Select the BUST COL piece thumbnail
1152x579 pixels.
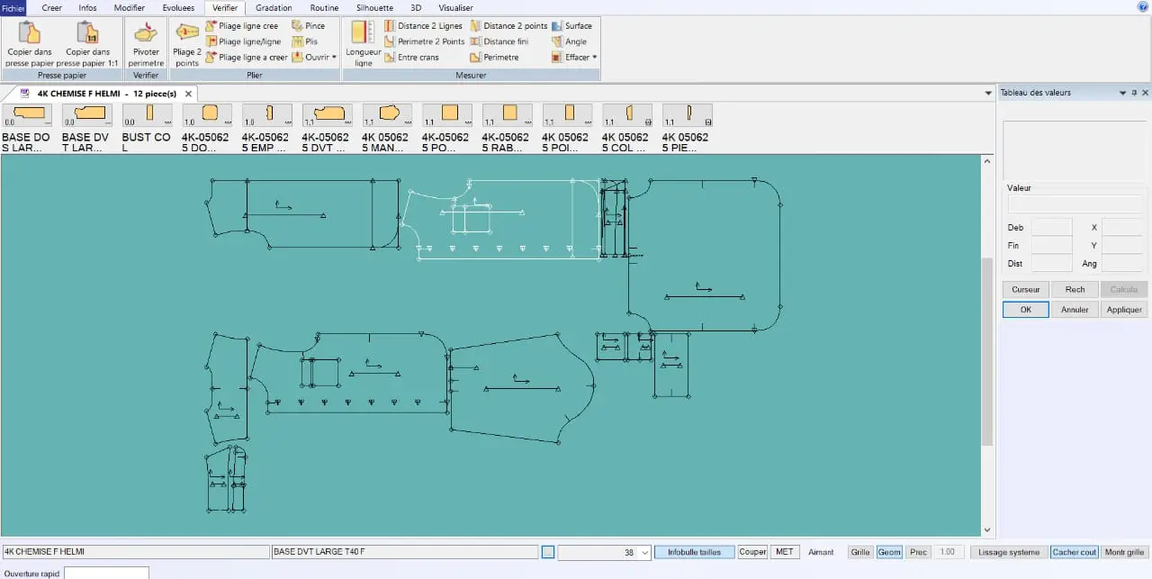[x=146, y=128]
